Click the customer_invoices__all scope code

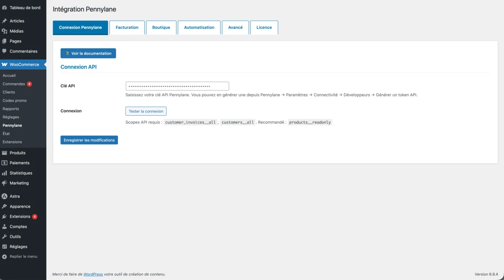pos(190,122)
